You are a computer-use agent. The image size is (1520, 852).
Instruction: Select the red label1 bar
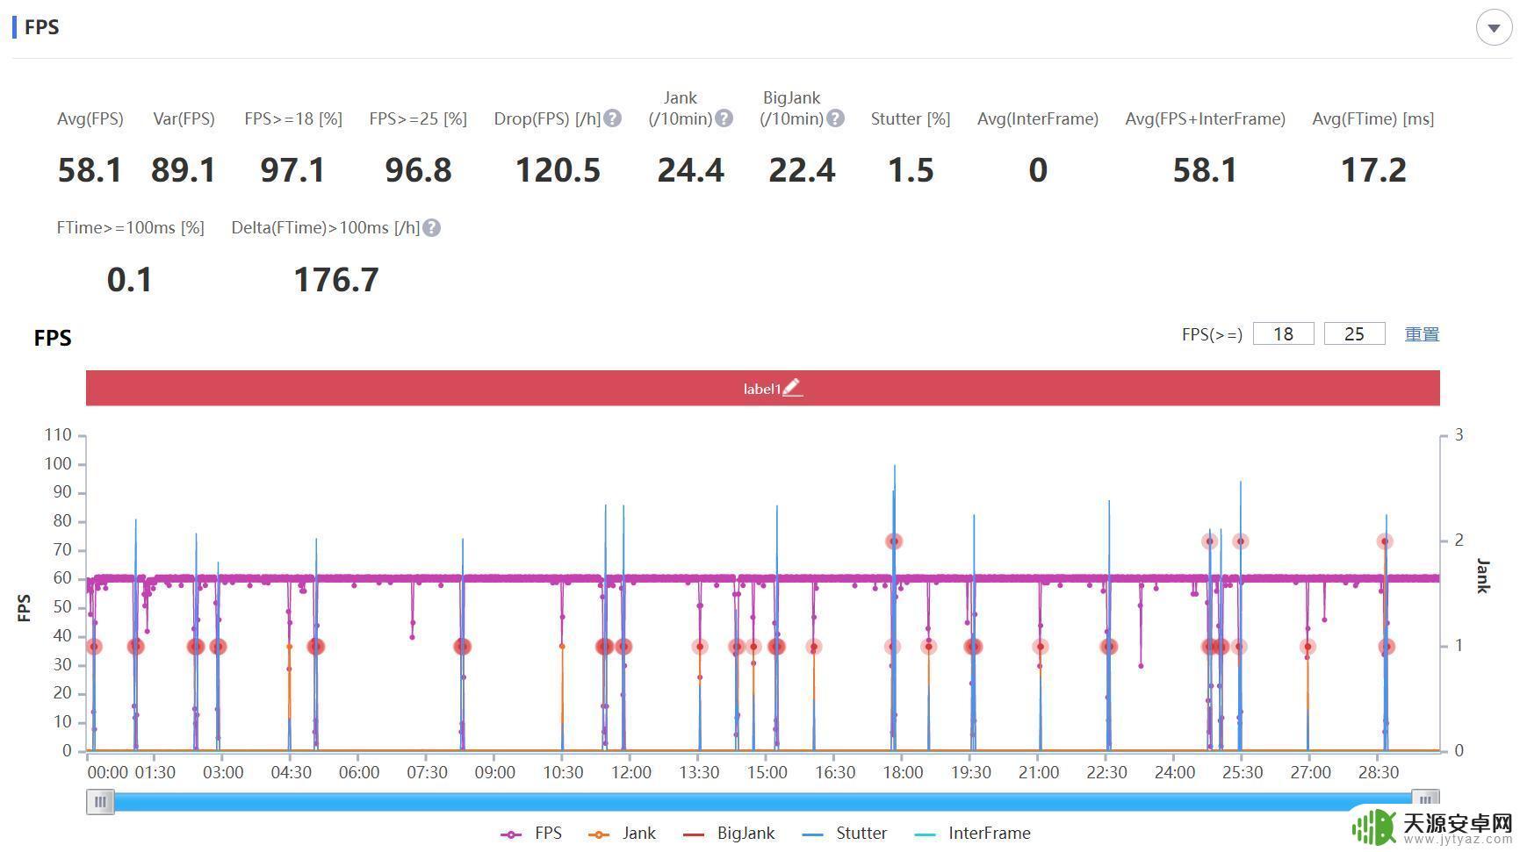762,388
